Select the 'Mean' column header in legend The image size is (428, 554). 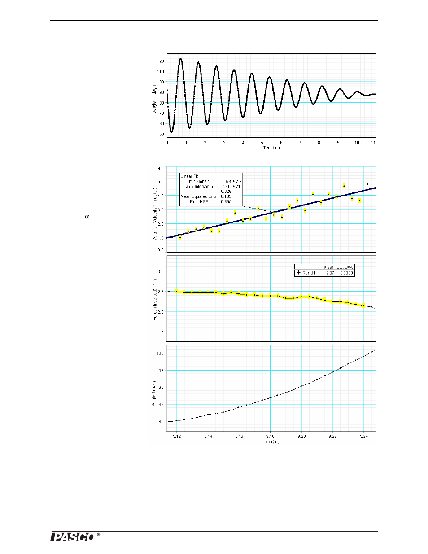pyautogui.click(x=329, y=267)
